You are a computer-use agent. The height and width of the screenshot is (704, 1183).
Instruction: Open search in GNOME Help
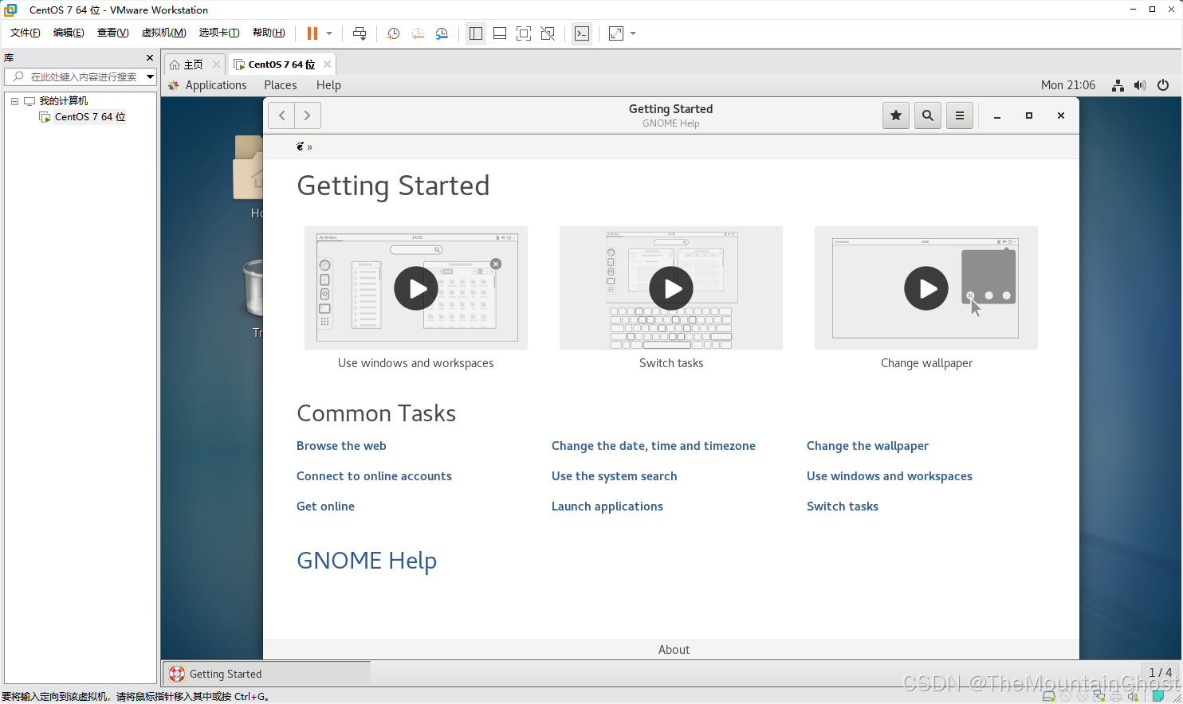click(x=928, y=115)
